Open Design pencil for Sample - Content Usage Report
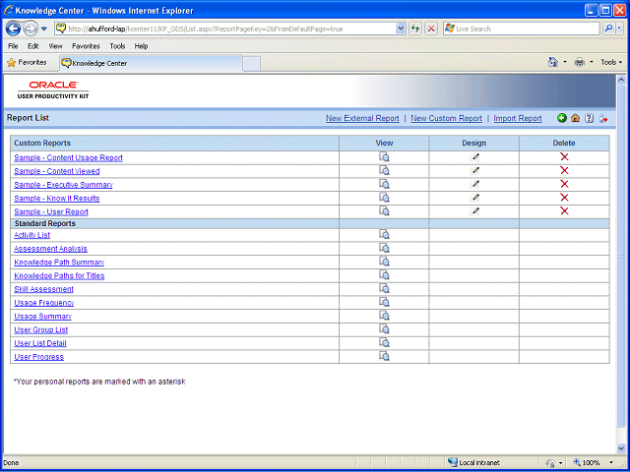This screenshot has width=630, height=472. (x=475, y=157)
